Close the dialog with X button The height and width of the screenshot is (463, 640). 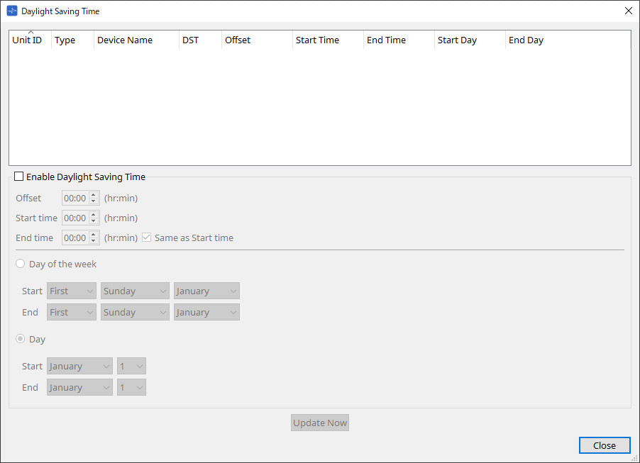click(x=628, y=11)
